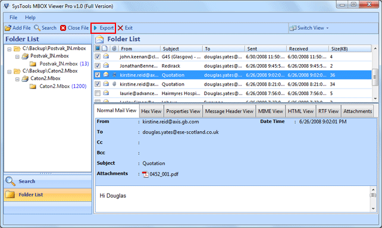Collapse the Caton2.Mbox sub-node expander
382x228 pixels.
(17, 79)
